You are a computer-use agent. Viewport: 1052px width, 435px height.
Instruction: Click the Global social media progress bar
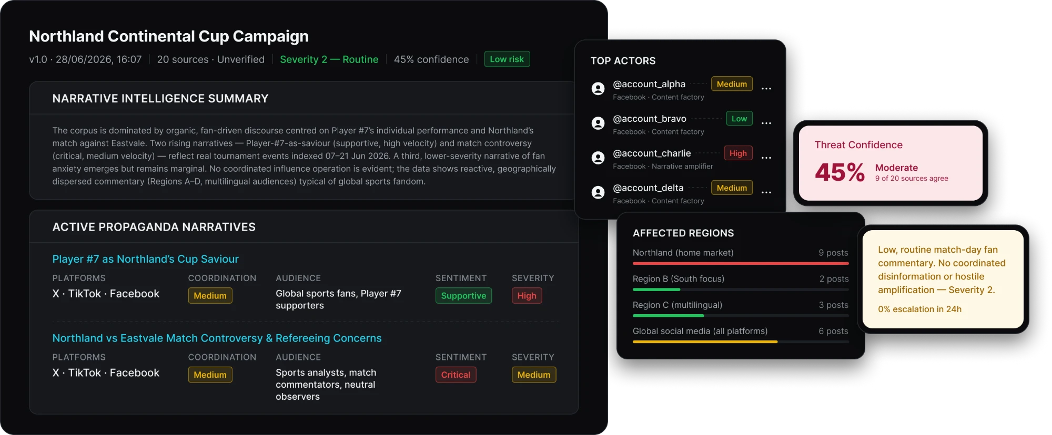pos(741,342)
